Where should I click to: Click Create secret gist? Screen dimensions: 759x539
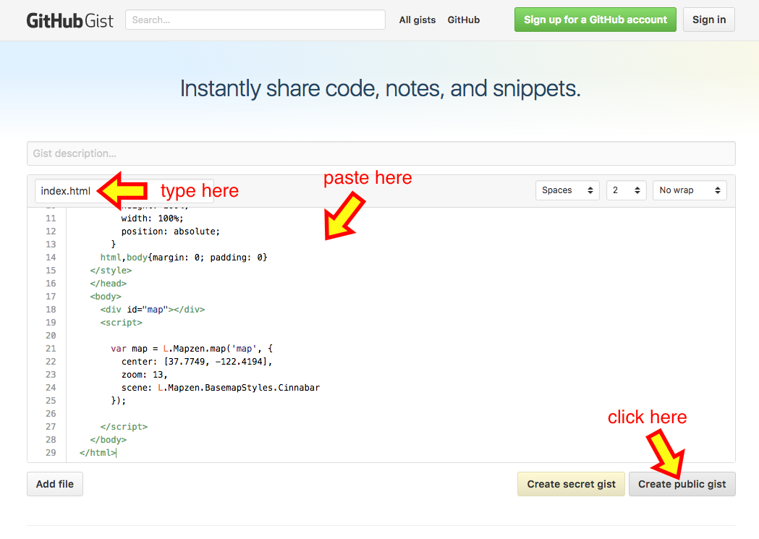coord(571,484)
